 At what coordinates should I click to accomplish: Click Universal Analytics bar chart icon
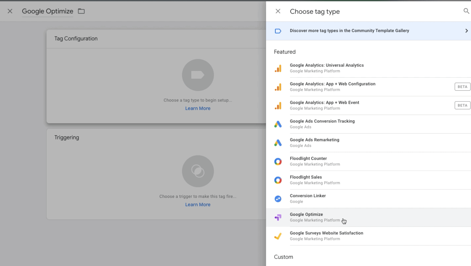pyautogui.click(x=278, y=68)
